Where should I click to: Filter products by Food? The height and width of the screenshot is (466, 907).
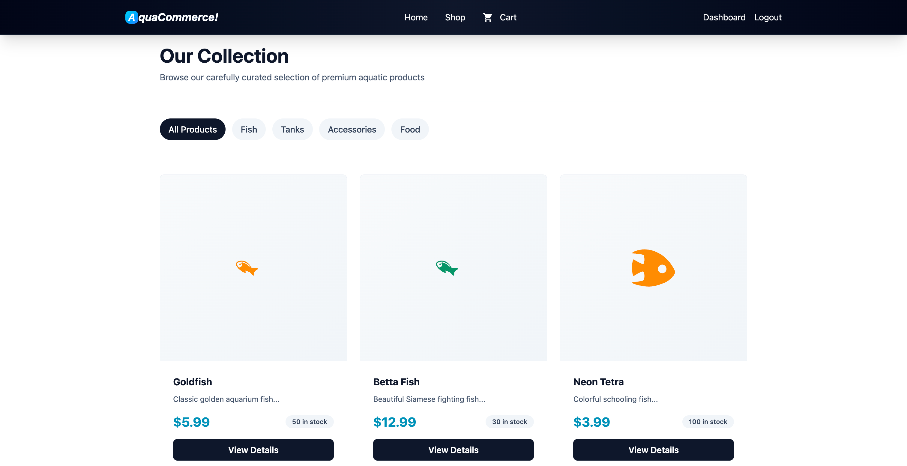point(410,129)
